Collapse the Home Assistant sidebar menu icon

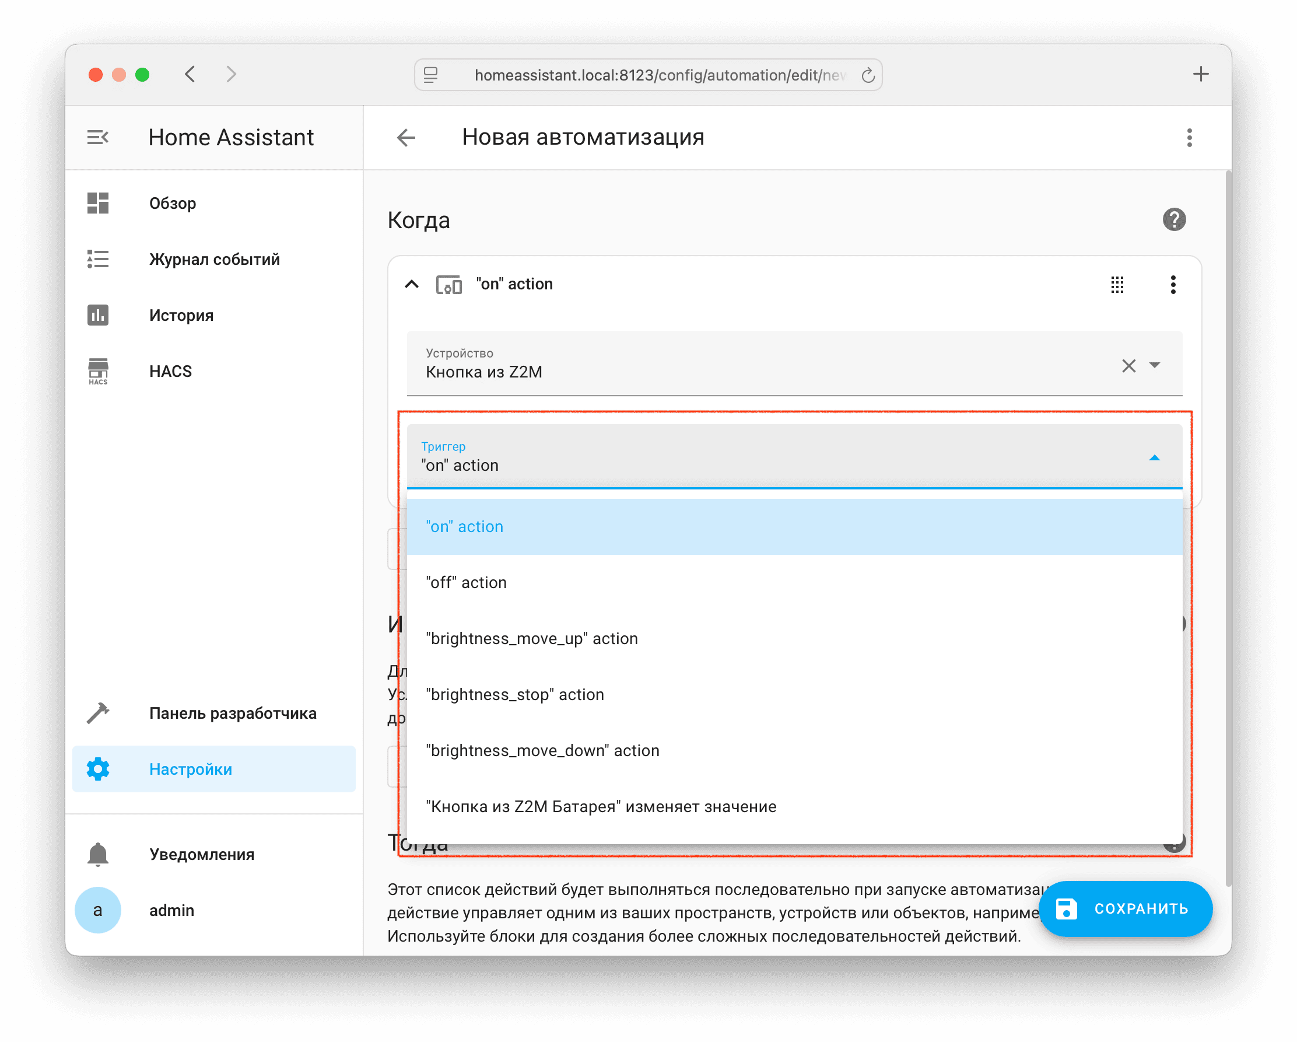click(x=97, y=138)
